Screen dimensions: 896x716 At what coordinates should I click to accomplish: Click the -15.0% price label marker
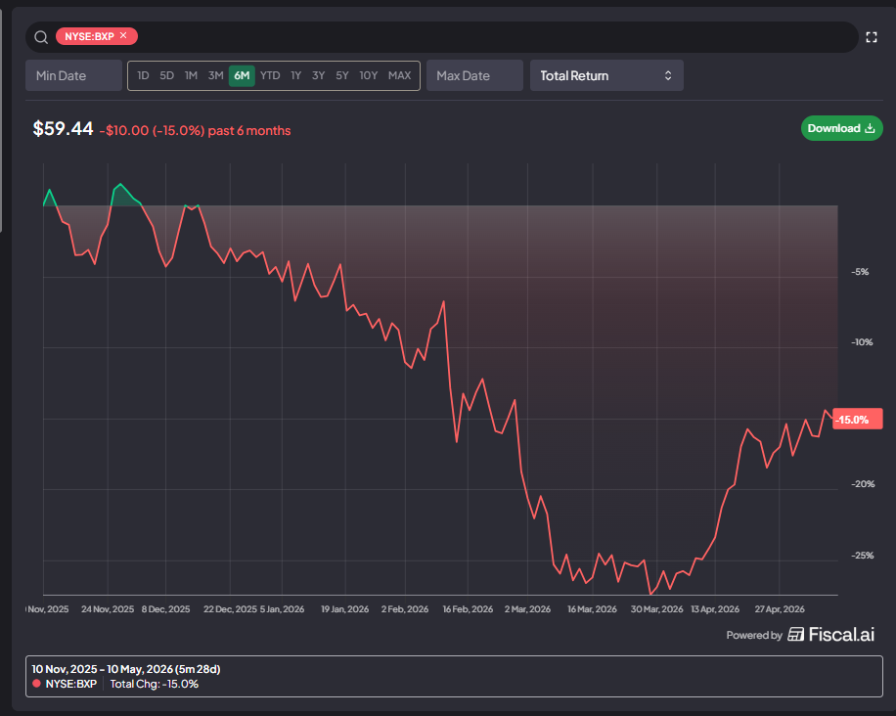tap(857, 420)
